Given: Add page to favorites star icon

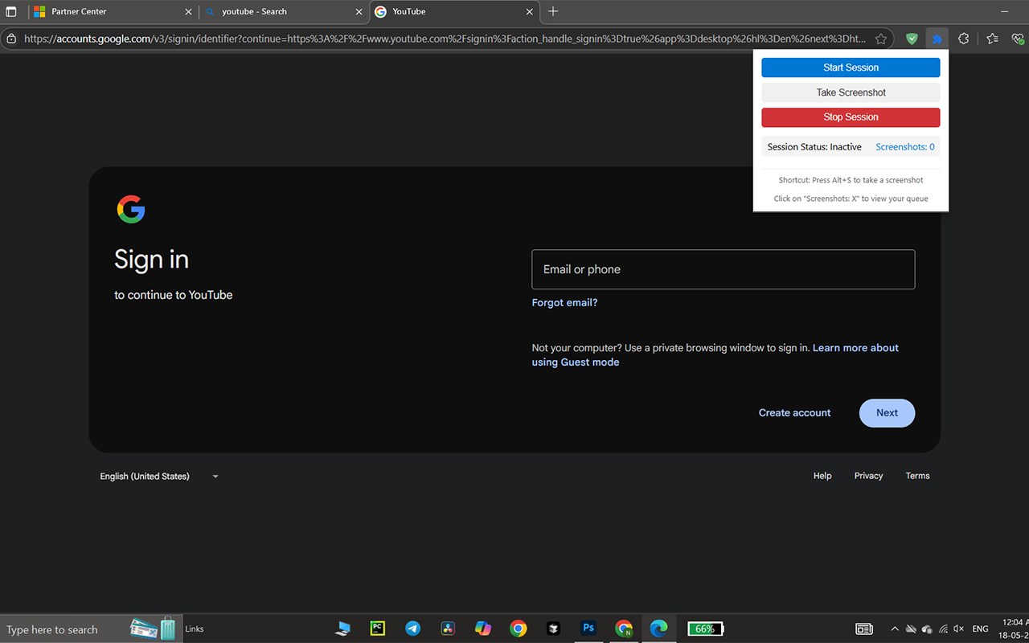Looking at the screenshot, I should 881,39.
